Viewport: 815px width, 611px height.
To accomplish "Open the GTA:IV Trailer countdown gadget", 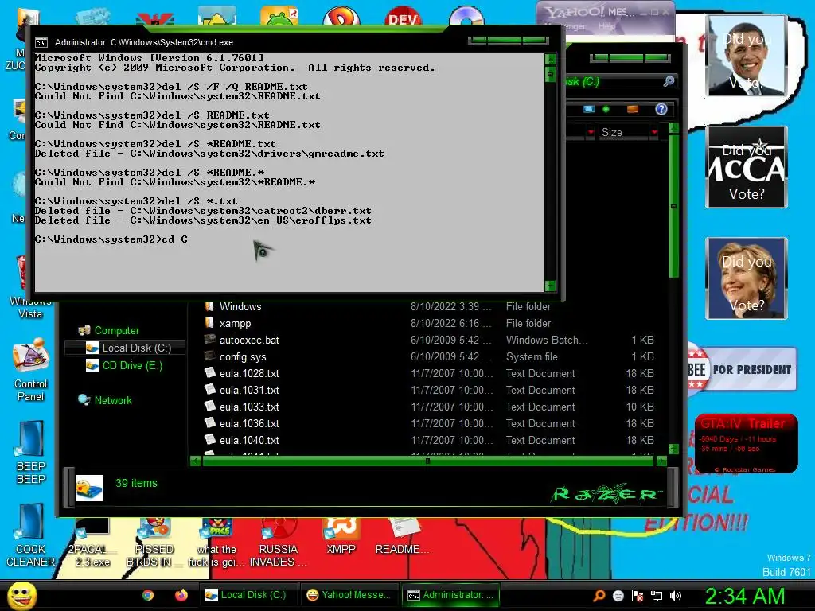I will (x=747, y=443).
